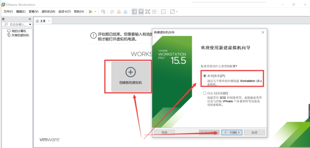Click the Send Ctrl+Alt+Del toolbar icon
The image size is (310, 148).
pyautogui.click(x=103, y=12)
